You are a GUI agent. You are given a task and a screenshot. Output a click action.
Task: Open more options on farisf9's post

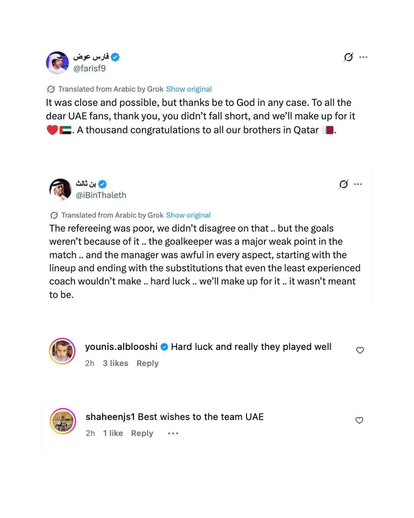click(363, 57)
